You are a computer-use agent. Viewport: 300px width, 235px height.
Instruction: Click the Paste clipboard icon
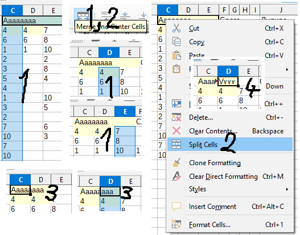click(x=176, y=55)
